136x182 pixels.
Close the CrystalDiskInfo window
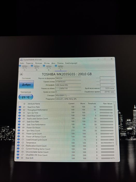click(x=111, y=59)
